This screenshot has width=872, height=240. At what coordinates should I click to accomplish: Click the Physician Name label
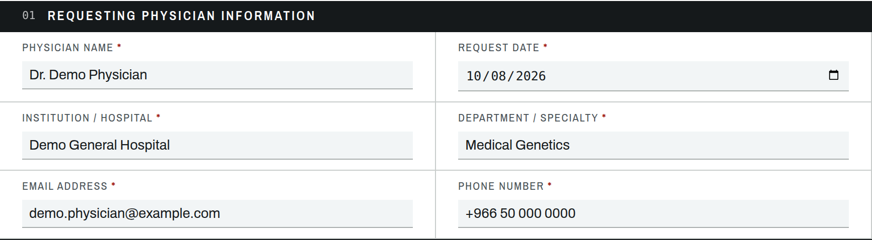(x=67, y=48)
